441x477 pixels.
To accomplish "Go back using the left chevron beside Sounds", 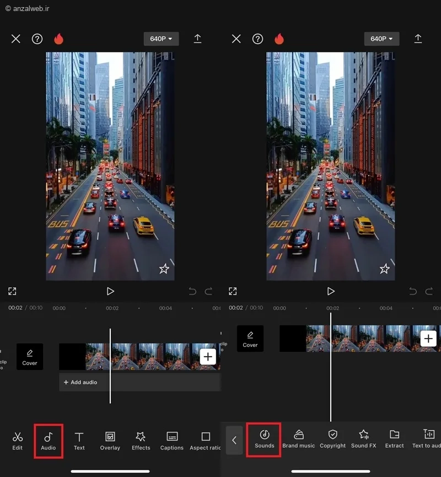I will [234, 440].
